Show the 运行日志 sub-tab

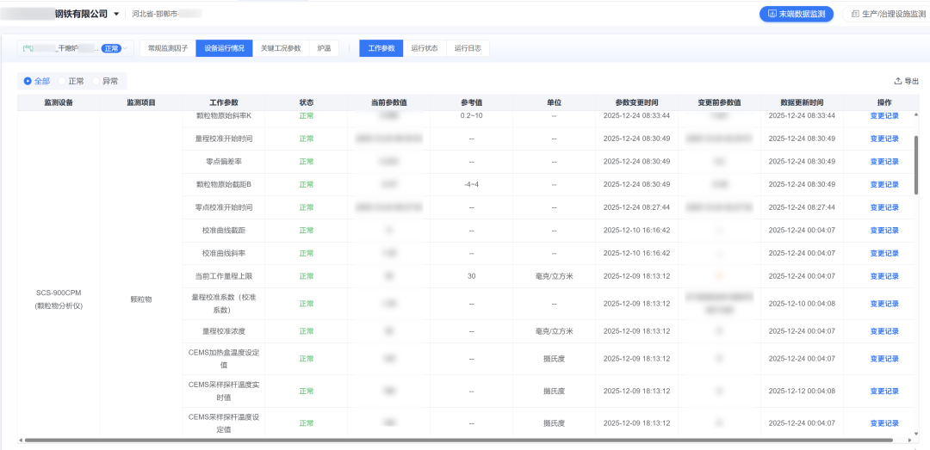click(x=468, y=48)
